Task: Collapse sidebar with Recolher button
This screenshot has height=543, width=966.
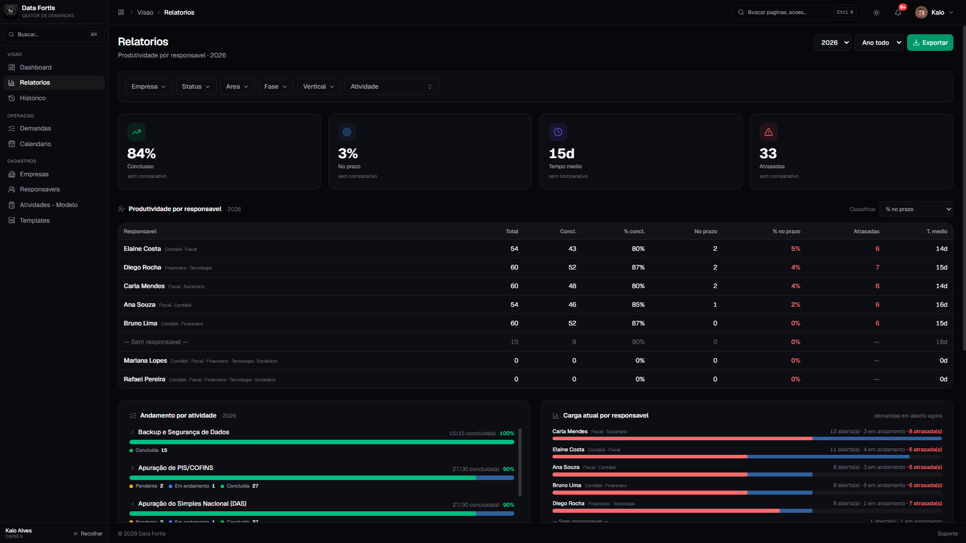Action: [88, 533]
